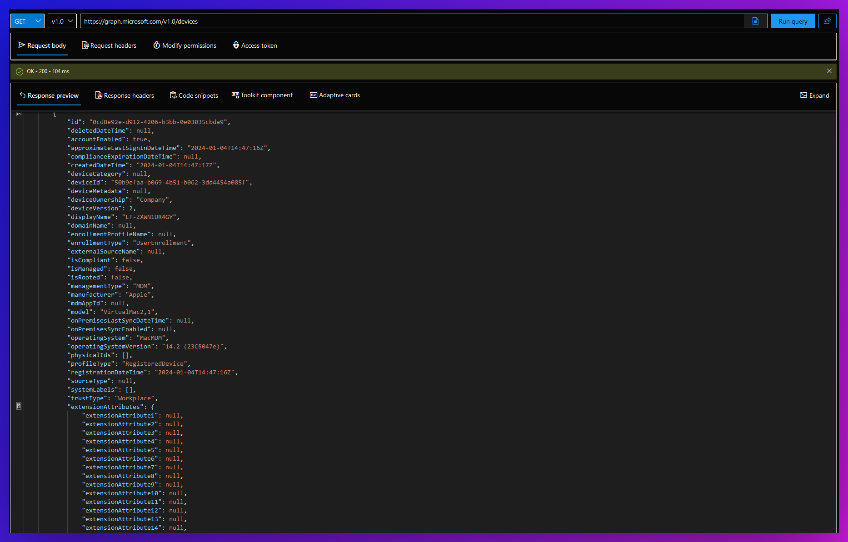Dismiss the OK 200 status banner
848x542 pixels.
tap(829, 71)
